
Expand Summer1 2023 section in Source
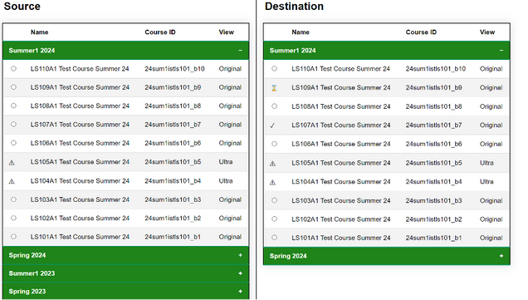(240, 273)
